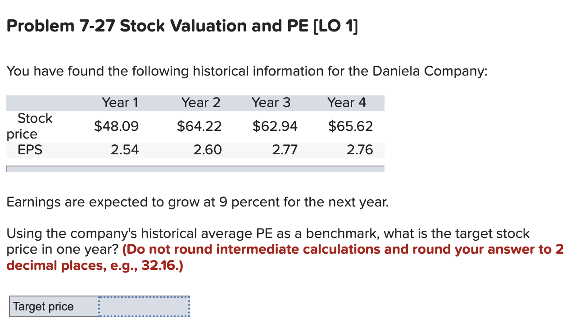
Task: Click the horizontal scrollbar below the table
Action: 195,168
